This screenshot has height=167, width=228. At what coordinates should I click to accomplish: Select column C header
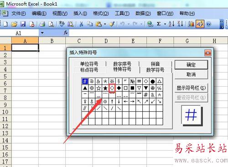click(79, 41)
